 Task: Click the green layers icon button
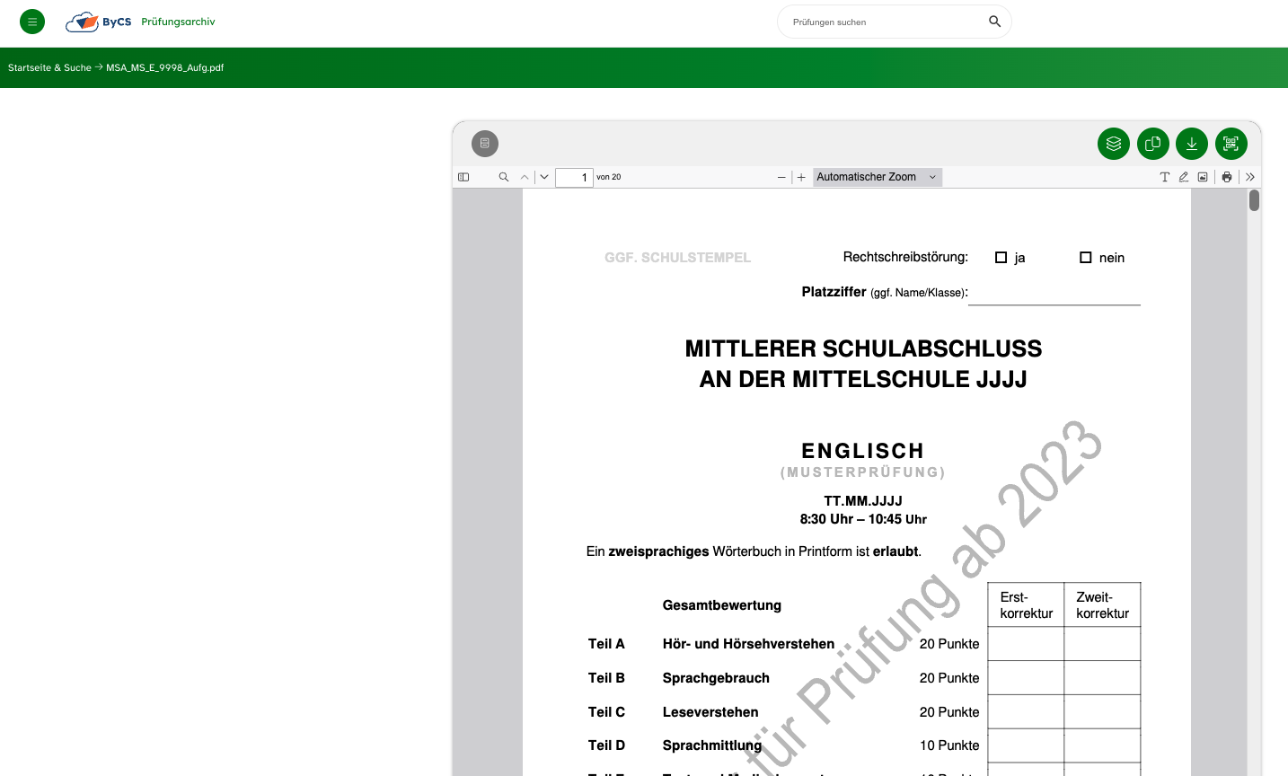coord(1114,144)
